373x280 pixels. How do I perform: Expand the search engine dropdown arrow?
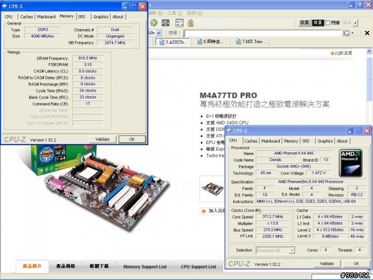(352, 33)
